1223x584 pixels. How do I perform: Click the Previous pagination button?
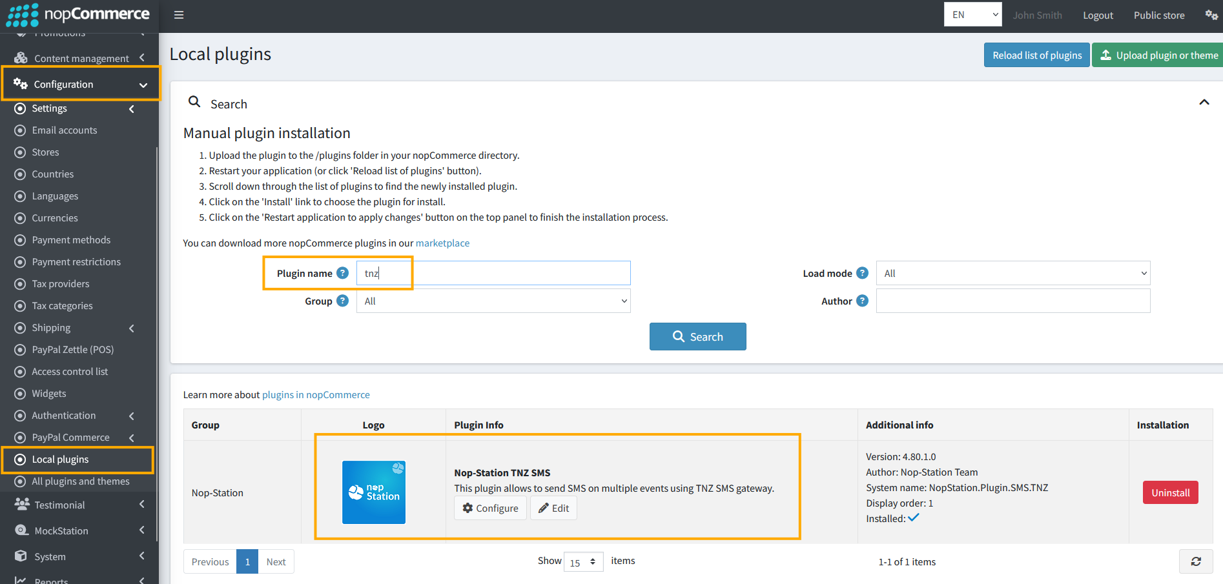coord(210,561)
